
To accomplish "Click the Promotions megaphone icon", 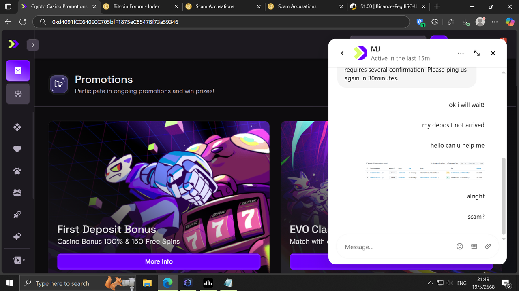I will tap(59, 84).
